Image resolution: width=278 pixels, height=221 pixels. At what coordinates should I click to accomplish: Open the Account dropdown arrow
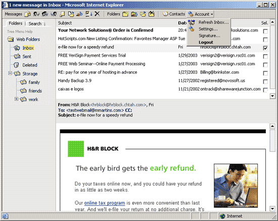[x=212, y=14]
